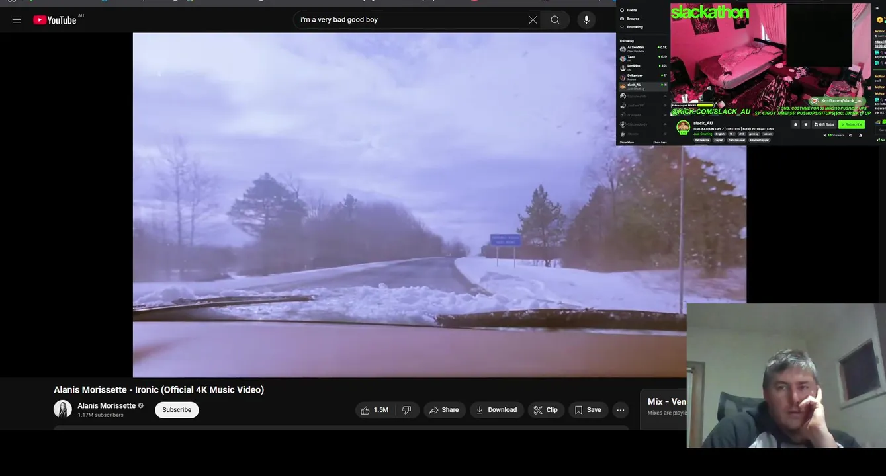Image resolution: width=886 pixels, height=476 pixels.
Task: Open slack_AU channel in Kick following list
Action: coord(643,87)
